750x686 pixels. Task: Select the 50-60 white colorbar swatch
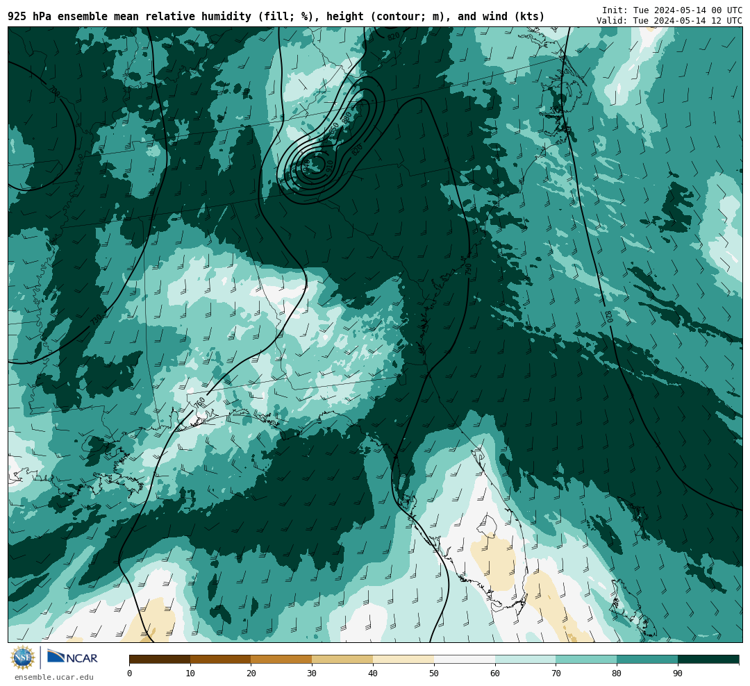pos(465,660)
